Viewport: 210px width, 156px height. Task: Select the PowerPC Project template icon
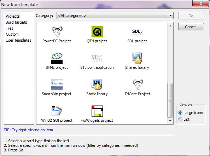[57, 32]
